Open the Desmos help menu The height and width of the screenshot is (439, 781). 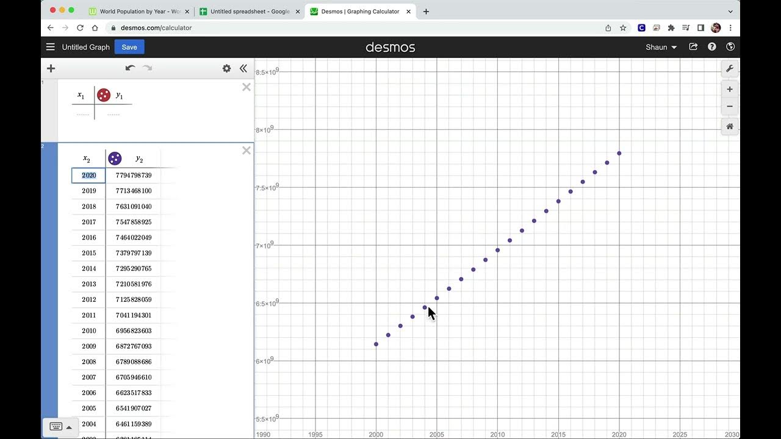pyautogui.click(x=712, y=47)
